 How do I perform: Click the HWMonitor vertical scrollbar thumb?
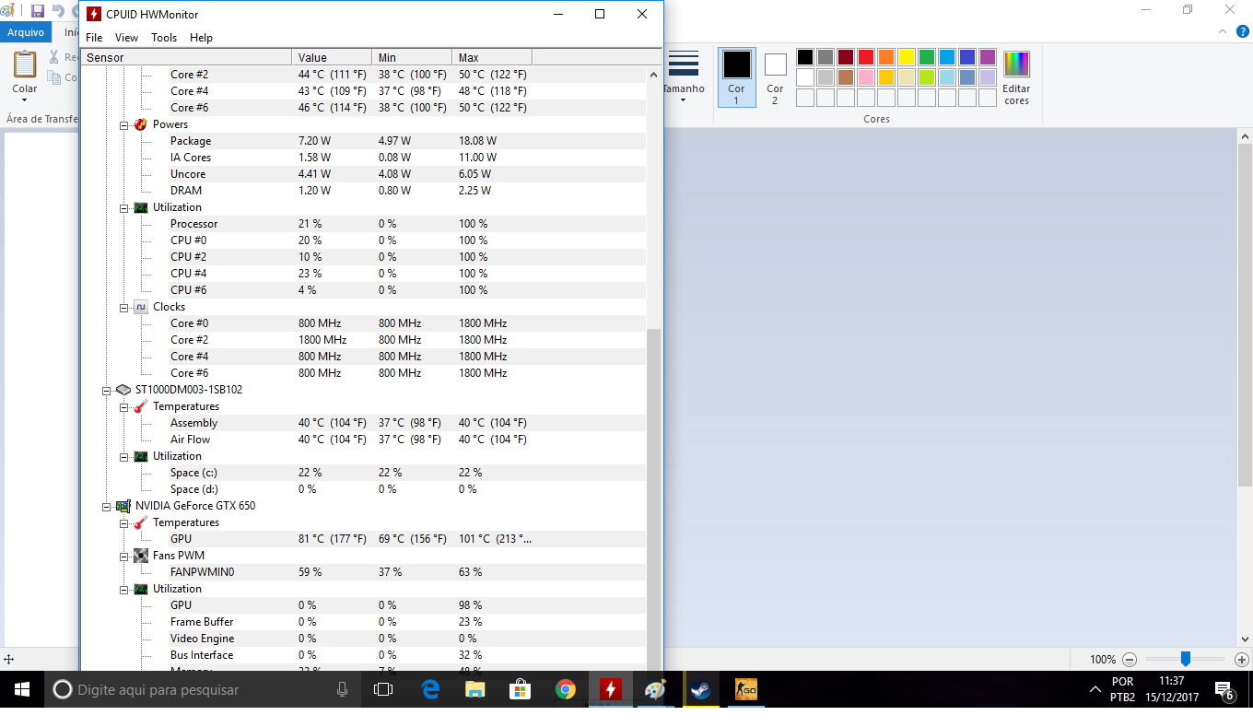click(653, 499)
